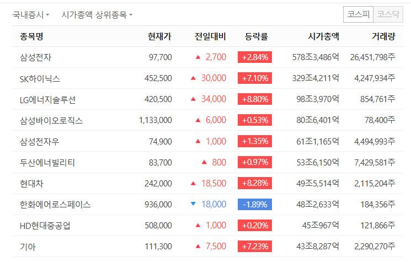Switch to the 코스닥 tab
This screenshot has width=411, height=262.
tap(388, 14)
